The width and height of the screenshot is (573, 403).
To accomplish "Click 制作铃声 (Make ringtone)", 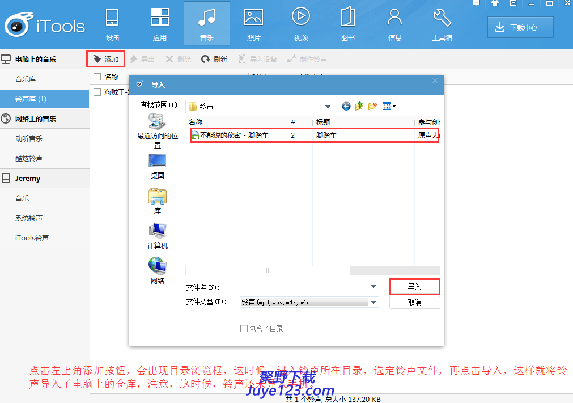I will point(307,59).
